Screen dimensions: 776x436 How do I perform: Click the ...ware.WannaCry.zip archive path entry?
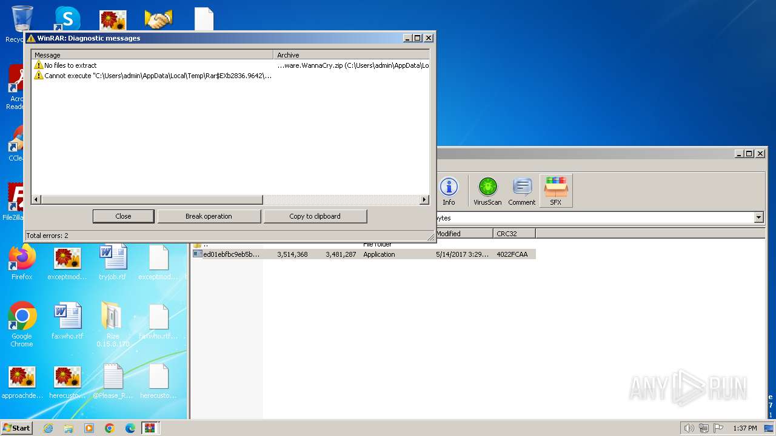[353, 65]
